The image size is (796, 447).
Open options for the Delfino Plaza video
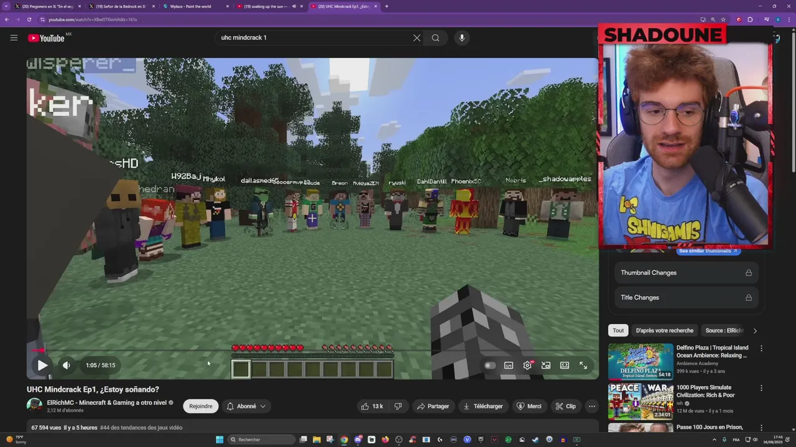[x=761, y=348]
